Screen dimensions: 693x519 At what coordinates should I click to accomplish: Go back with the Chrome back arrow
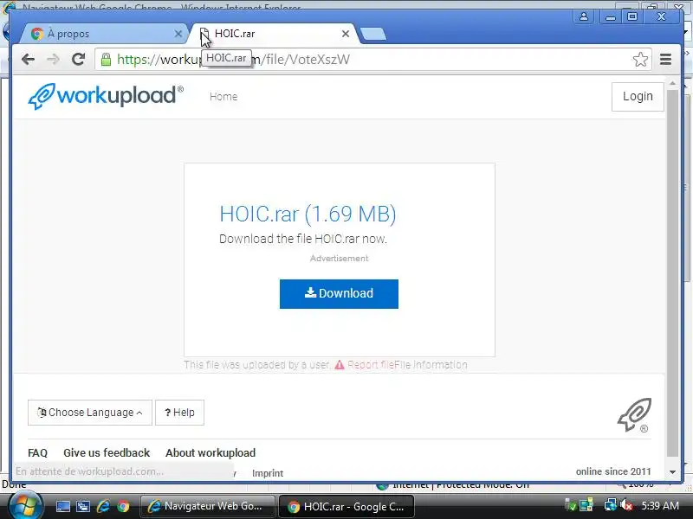(28, 59)
